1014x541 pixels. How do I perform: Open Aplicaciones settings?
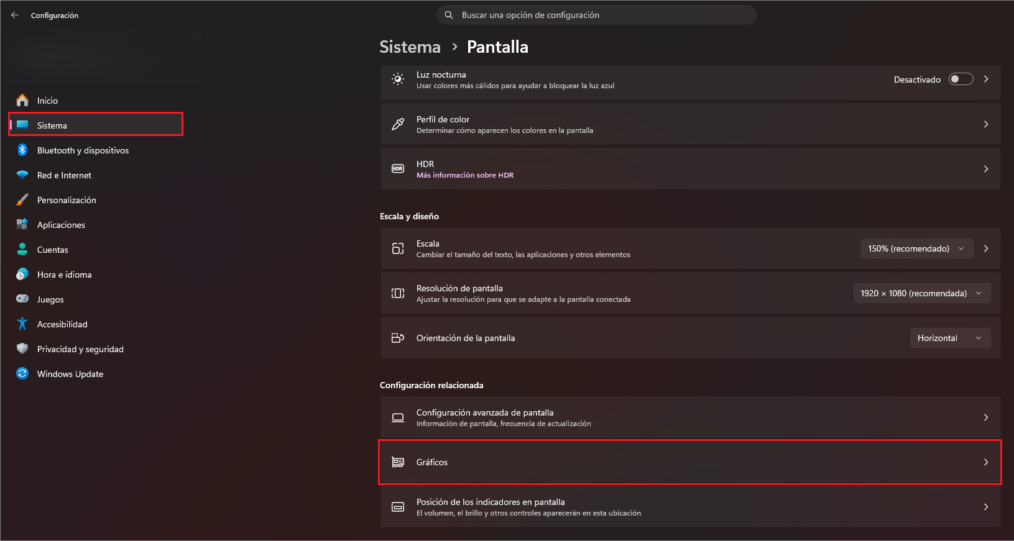coord(96,224)
